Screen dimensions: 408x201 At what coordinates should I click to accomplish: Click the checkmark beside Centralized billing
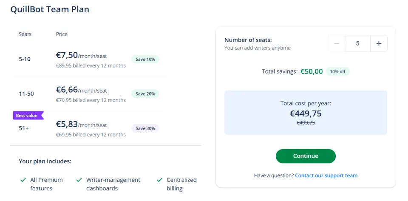[160, 180]
